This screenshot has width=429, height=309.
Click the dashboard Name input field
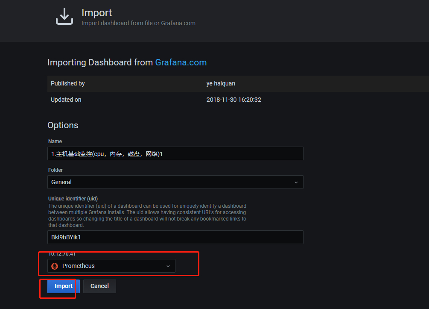point(175,153)
